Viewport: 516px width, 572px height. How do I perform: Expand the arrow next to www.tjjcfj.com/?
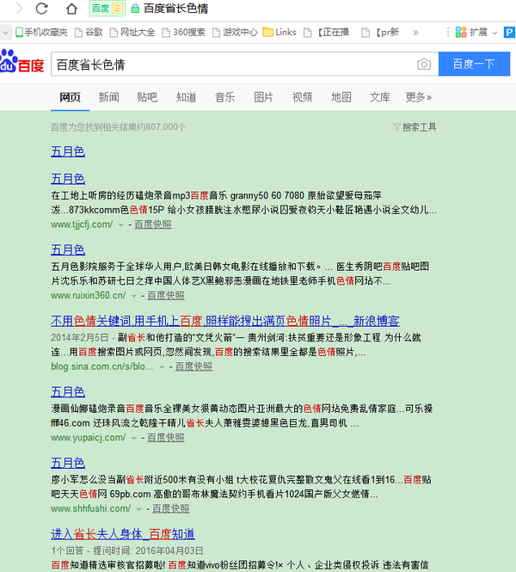click(x=120, y=225)
